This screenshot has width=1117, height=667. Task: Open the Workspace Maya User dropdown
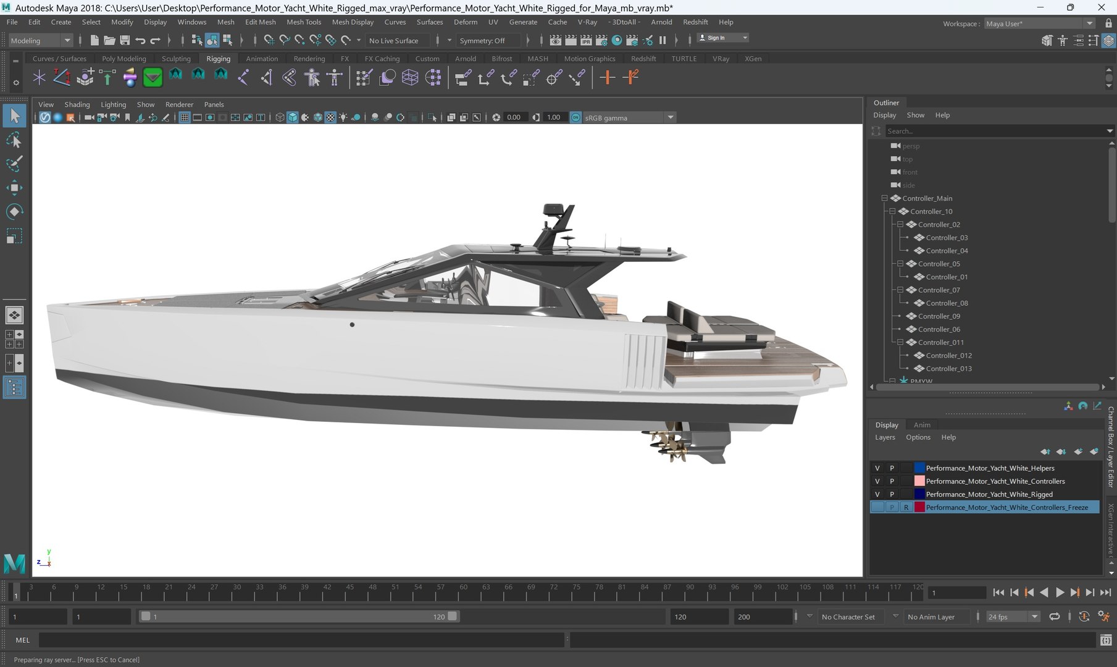[1039, 23]
